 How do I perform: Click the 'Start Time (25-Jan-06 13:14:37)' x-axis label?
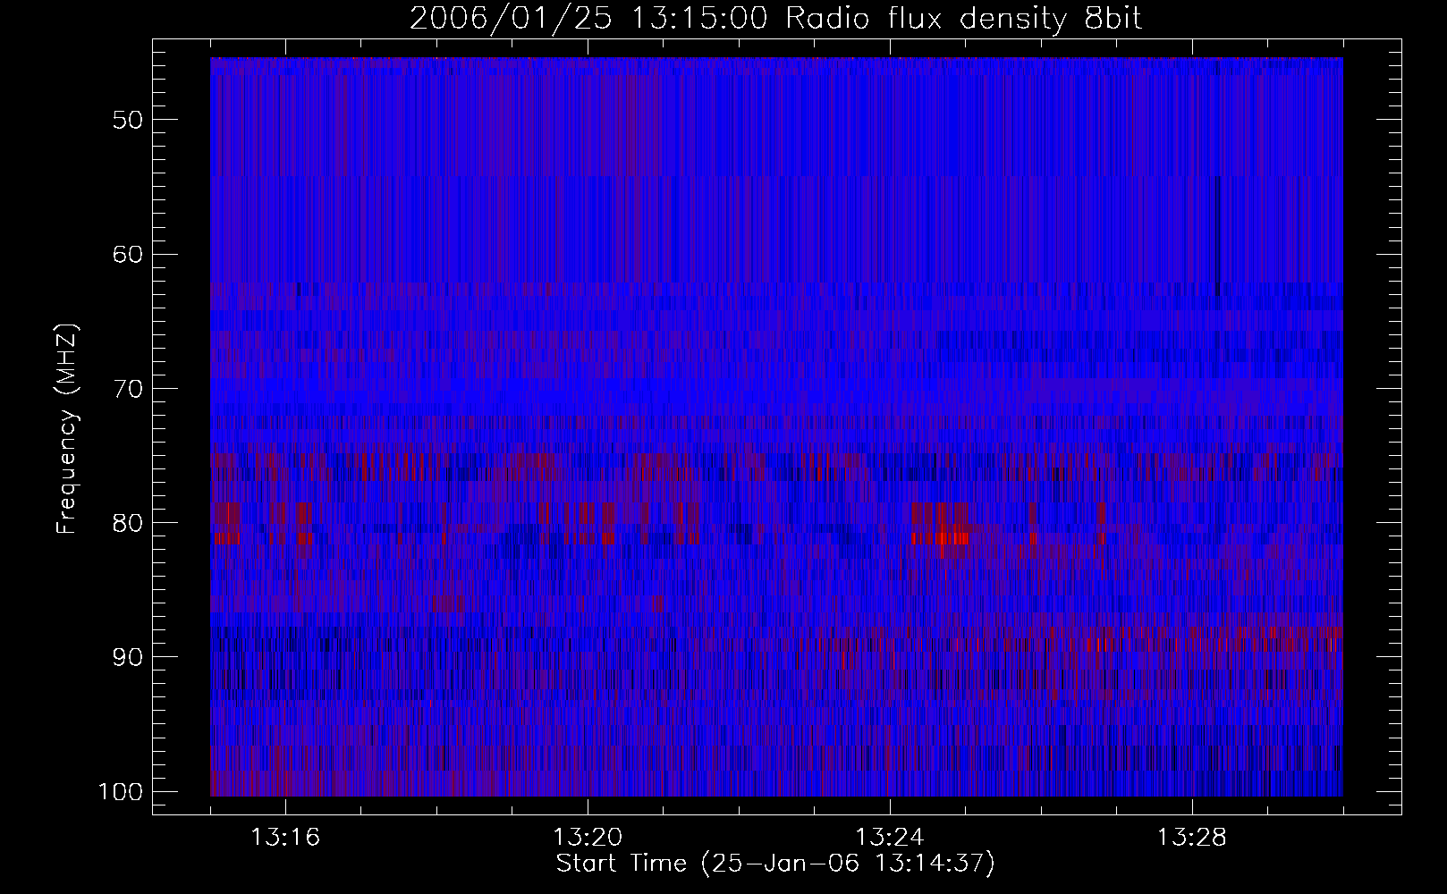pos(775,864)
